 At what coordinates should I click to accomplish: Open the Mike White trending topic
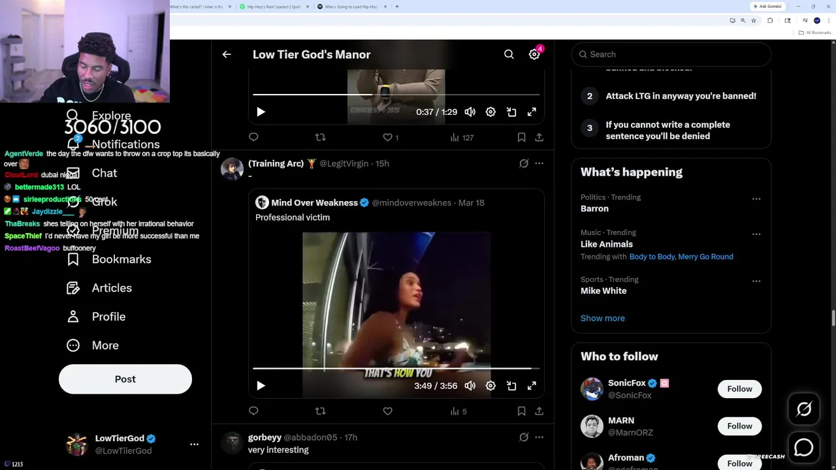click(x=603, y=290)
